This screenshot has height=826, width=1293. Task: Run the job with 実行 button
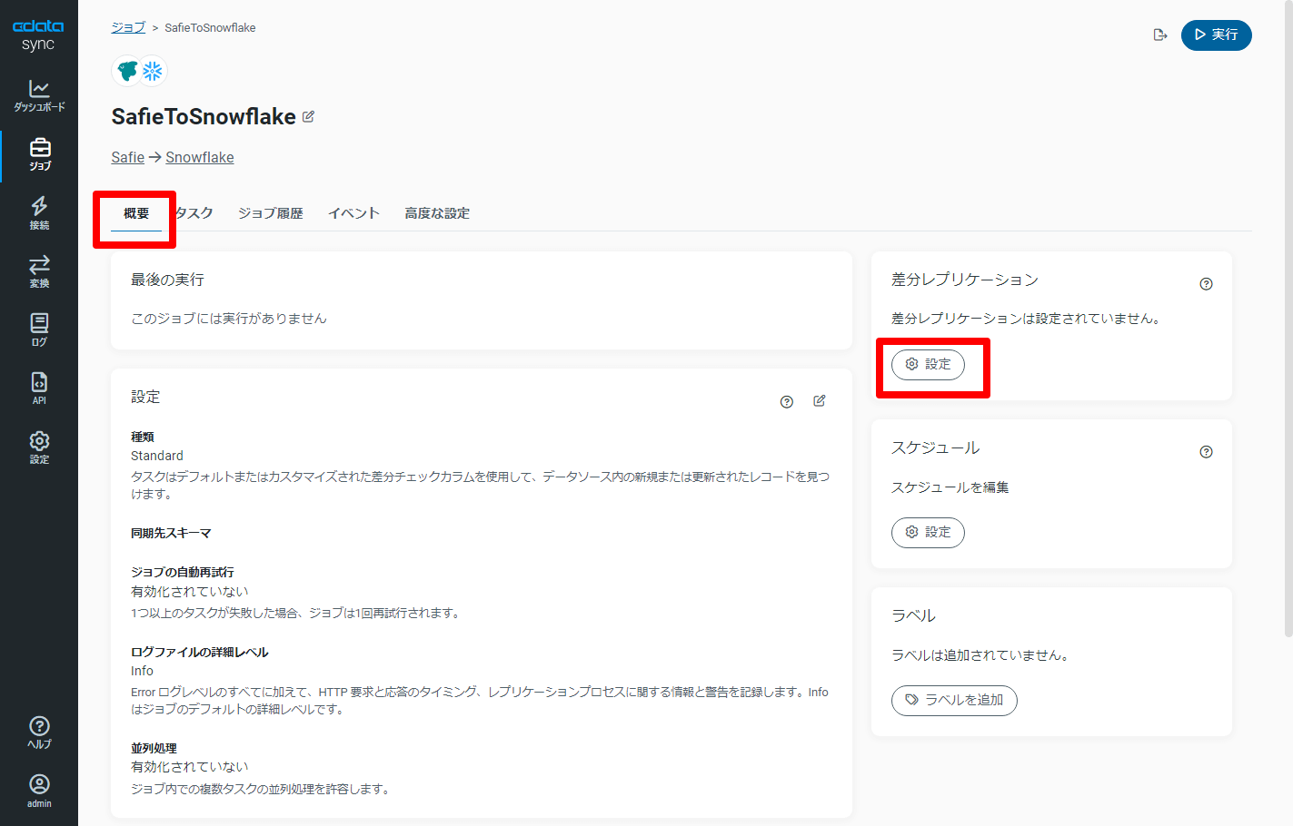[1217, 34]
